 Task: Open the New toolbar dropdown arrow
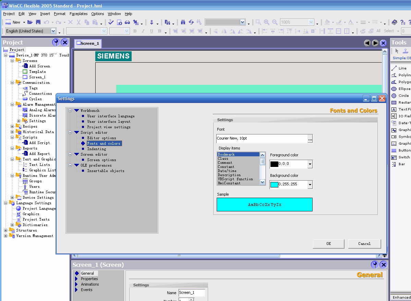24,22
